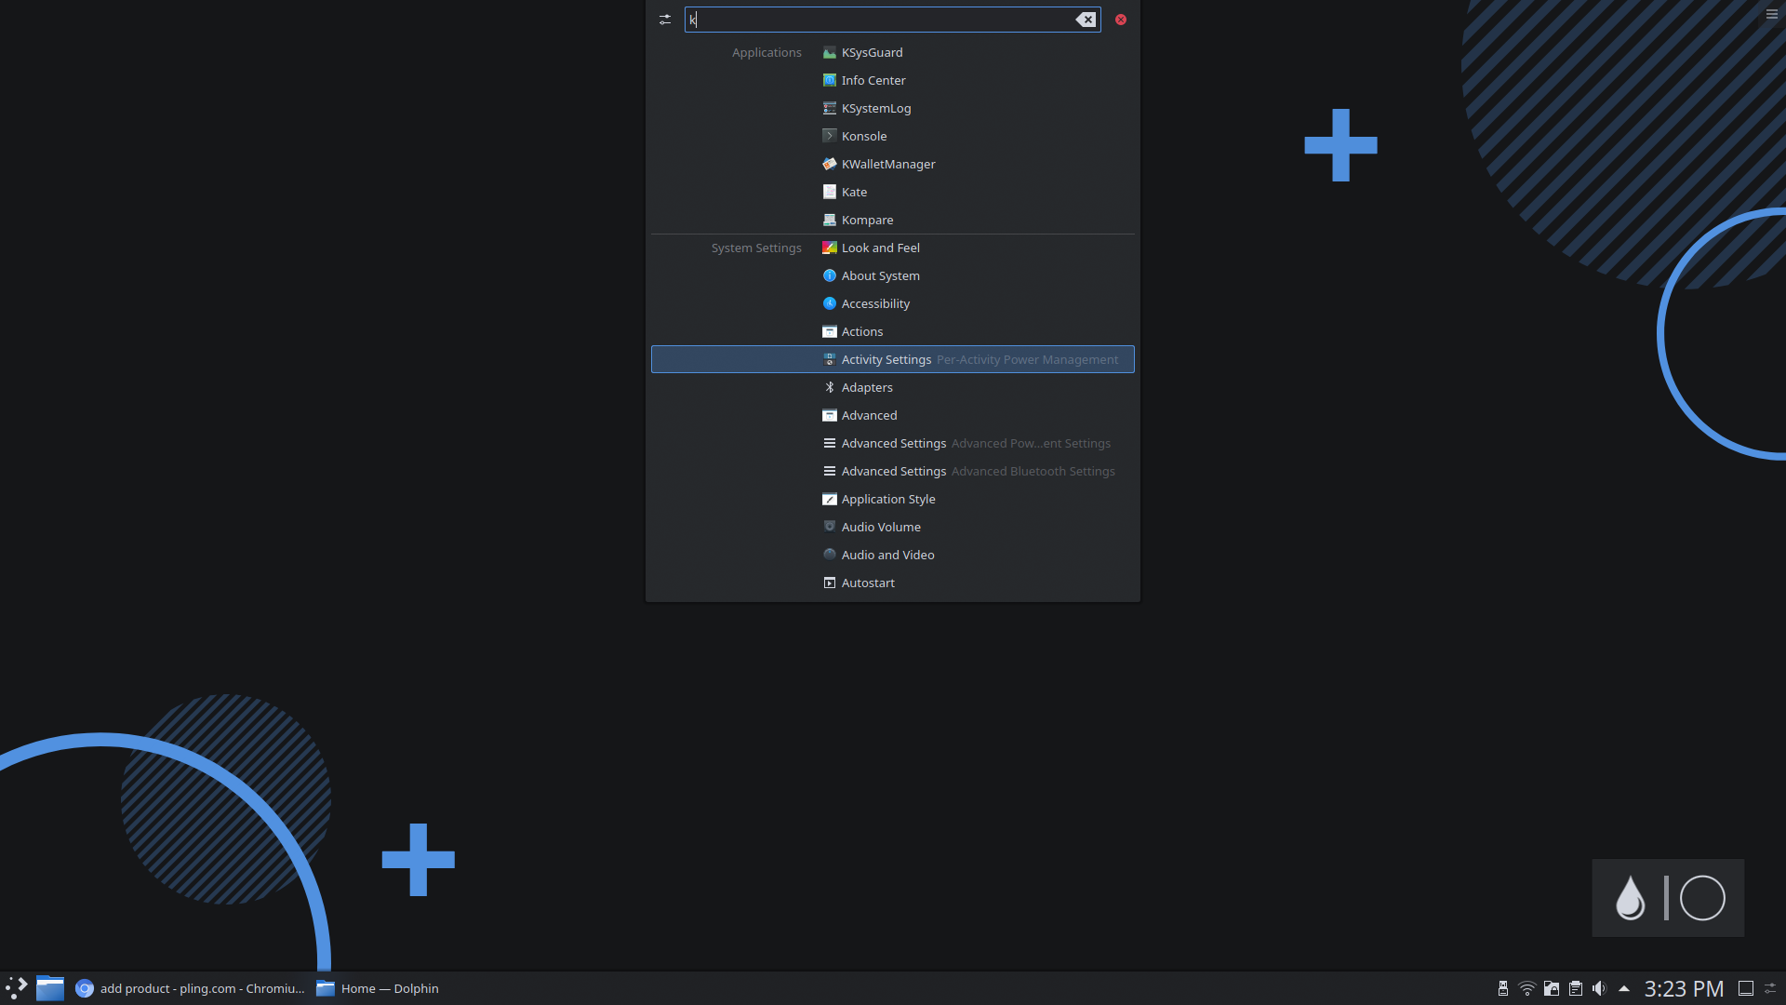Open Activity Settings power management entry

(893, 359)
